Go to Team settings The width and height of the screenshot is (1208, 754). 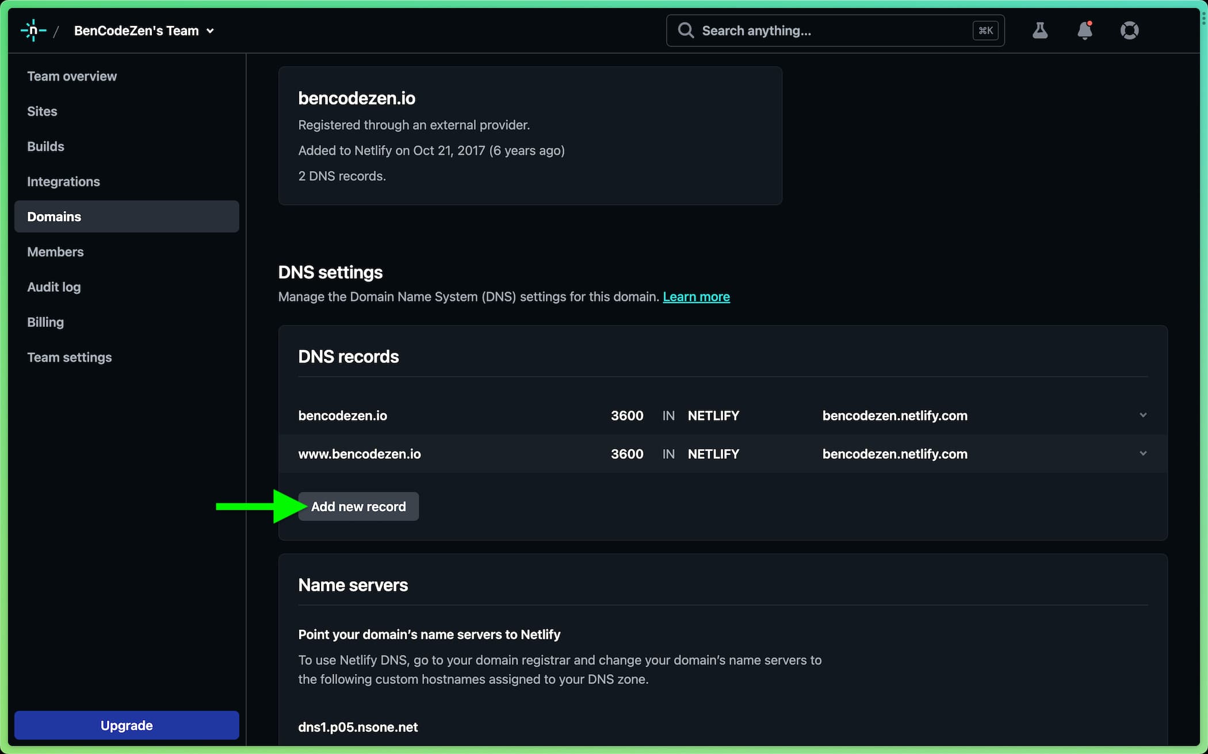click(69, 357)
